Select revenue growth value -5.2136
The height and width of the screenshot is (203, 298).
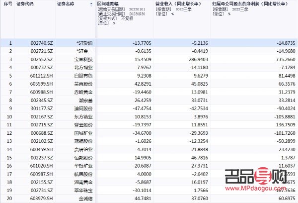pyautogui.click(x=200, y=43)
